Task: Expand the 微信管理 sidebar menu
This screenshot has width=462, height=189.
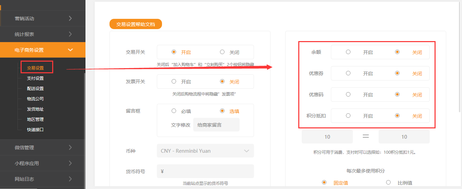Action: point(70,148)
